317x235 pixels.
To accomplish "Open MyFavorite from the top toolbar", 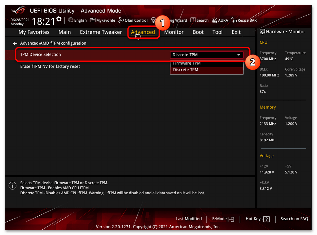I will (102, 20).
